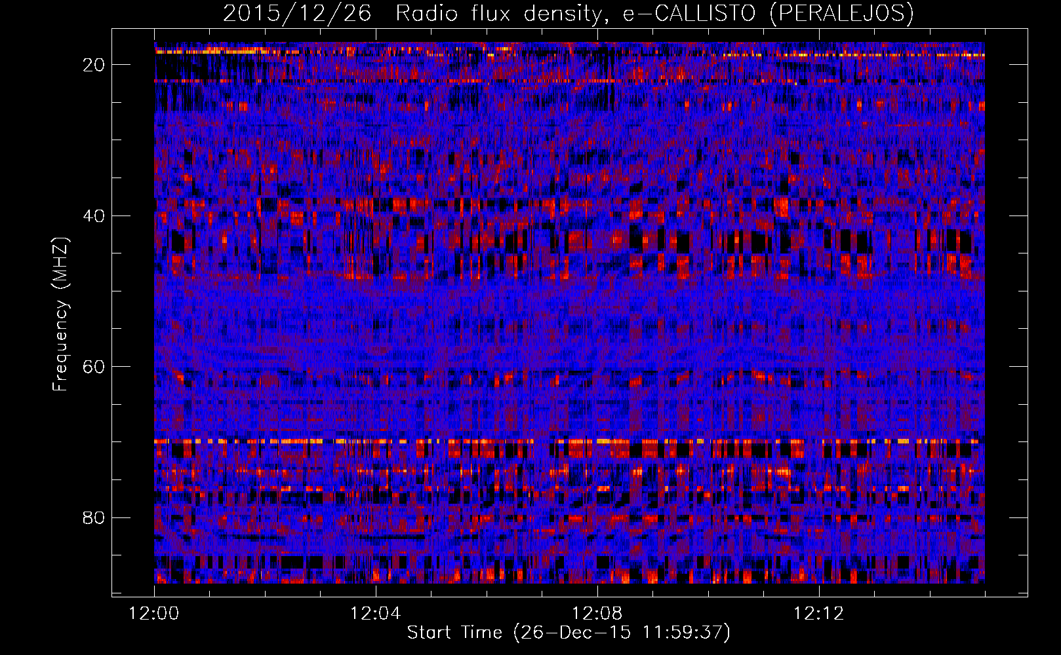Click the '20' frequency tick label
The height and width of the screenshot is (655, 1061).
click(x=94, y=64)
